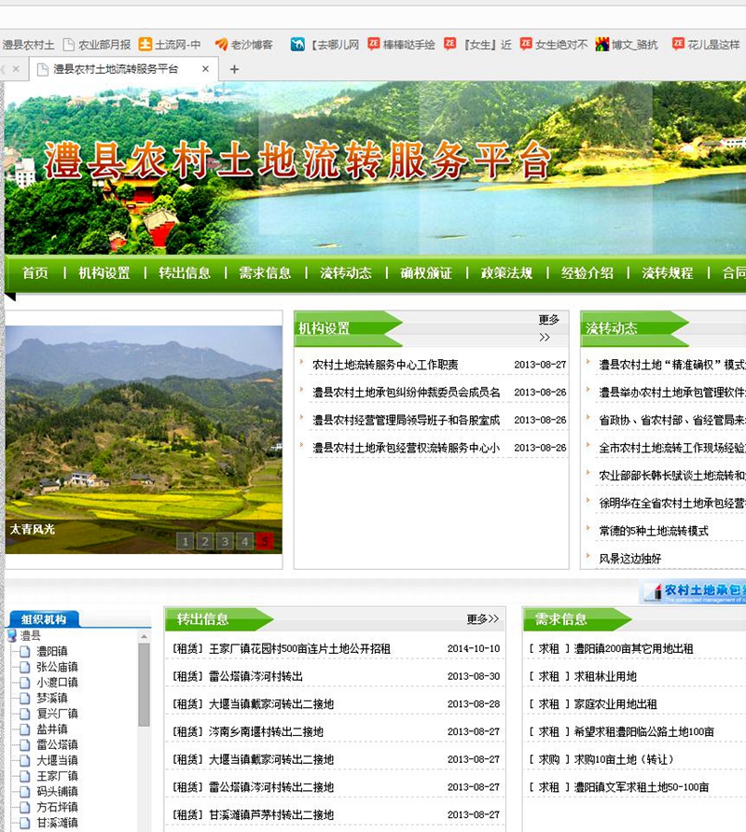Click the page icon beside 雷公塔镇
Viewport: 746px width, 832px height.
[24, 744]
